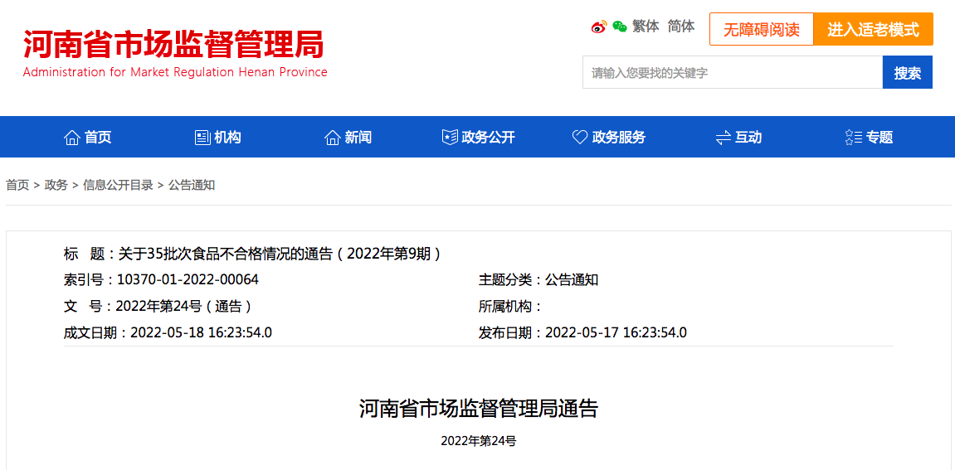Click the 成文日期 value 2022-05-18 16:23:54.0
The height and width of the screenshot is (470, 955).
[202, 333]
